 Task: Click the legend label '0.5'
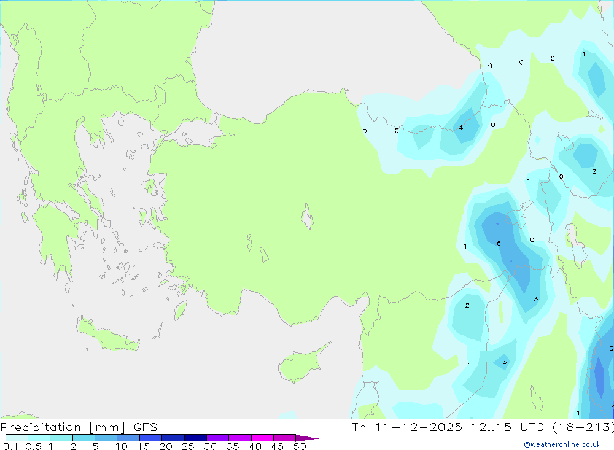(x=34, y=446)
